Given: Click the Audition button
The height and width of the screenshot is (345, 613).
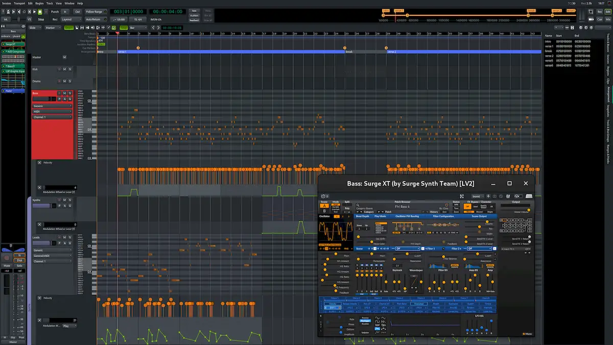Looking at the screenshot, I should (194, 15).
